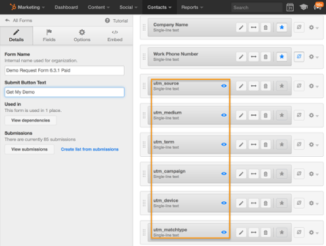Image resolution: width=326 pixels, height=246 pixels.
Task: Open the HubSpot sprocket logo
Action: pyautogui.click(x=13, y=7)
